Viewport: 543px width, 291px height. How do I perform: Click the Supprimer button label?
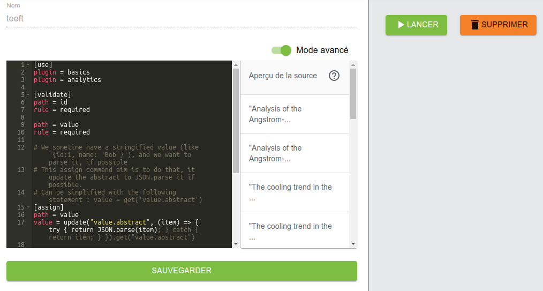[504, 25]
